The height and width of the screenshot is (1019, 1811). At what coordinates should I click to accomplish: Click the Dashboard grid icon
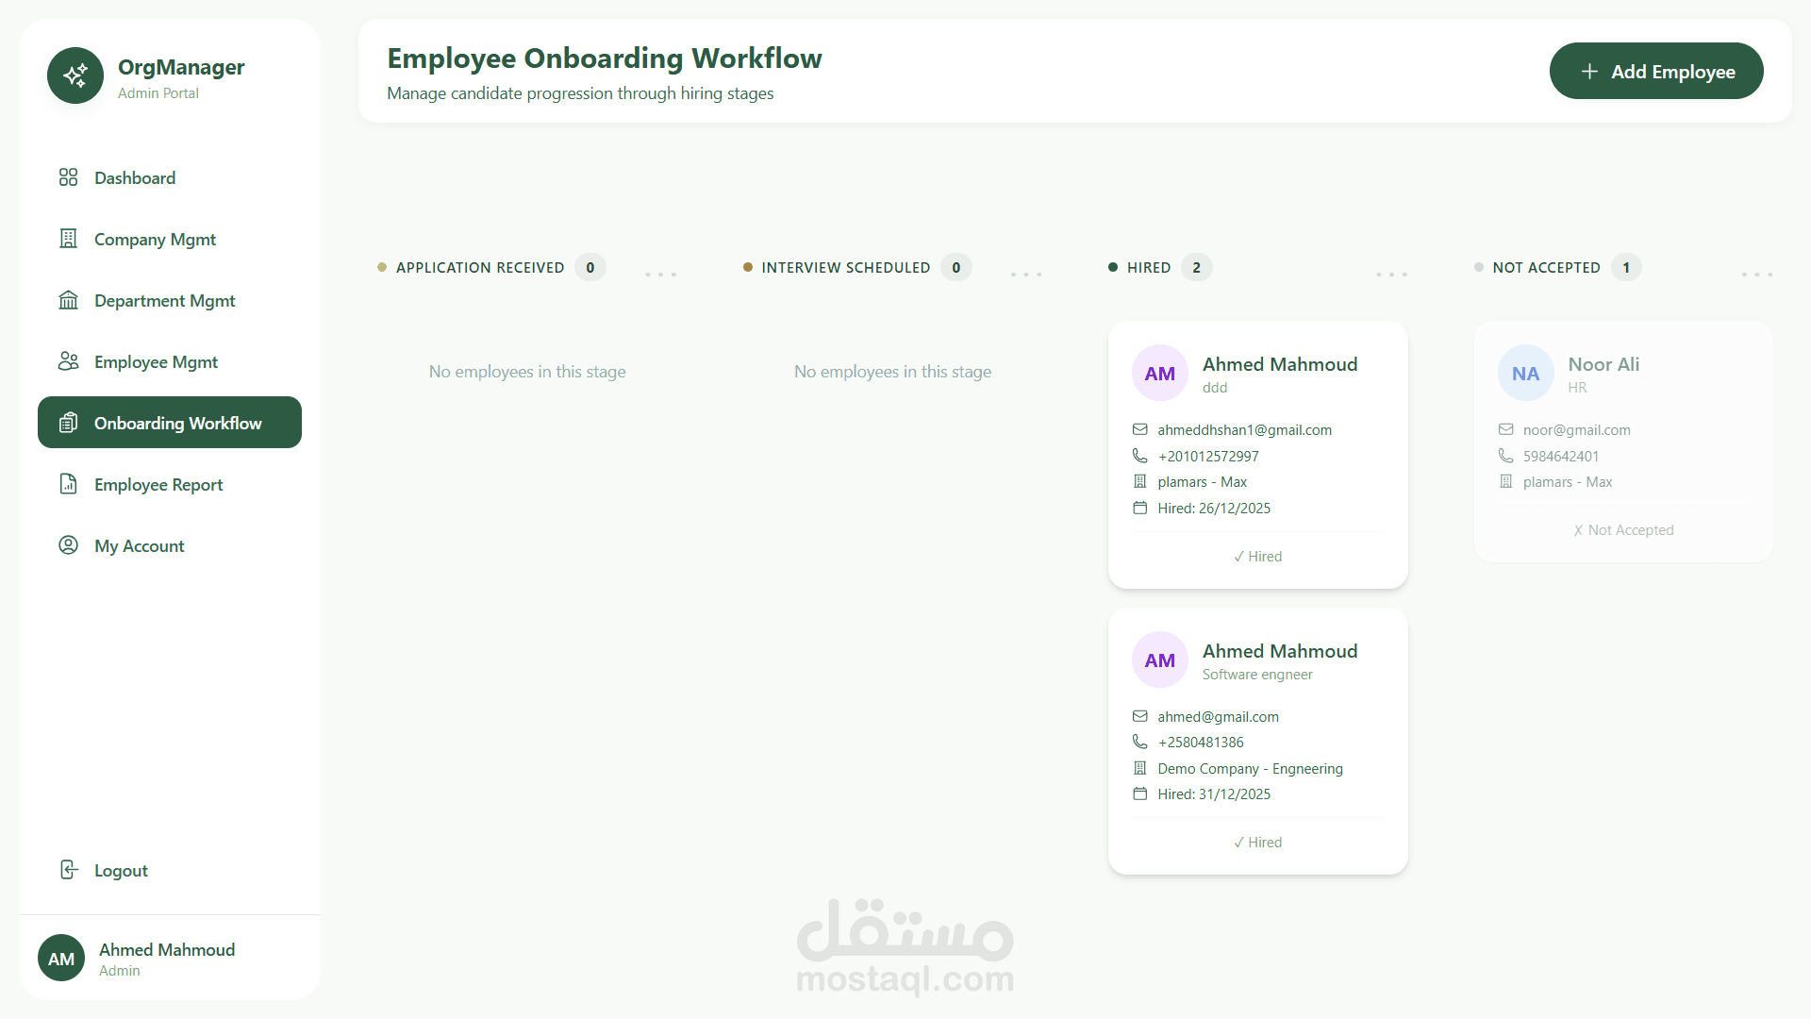pos(68,177)
